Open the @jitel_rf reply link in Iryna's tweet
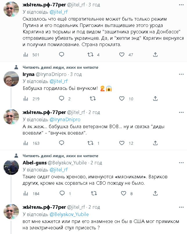The image size is (187, 234). 59,81
